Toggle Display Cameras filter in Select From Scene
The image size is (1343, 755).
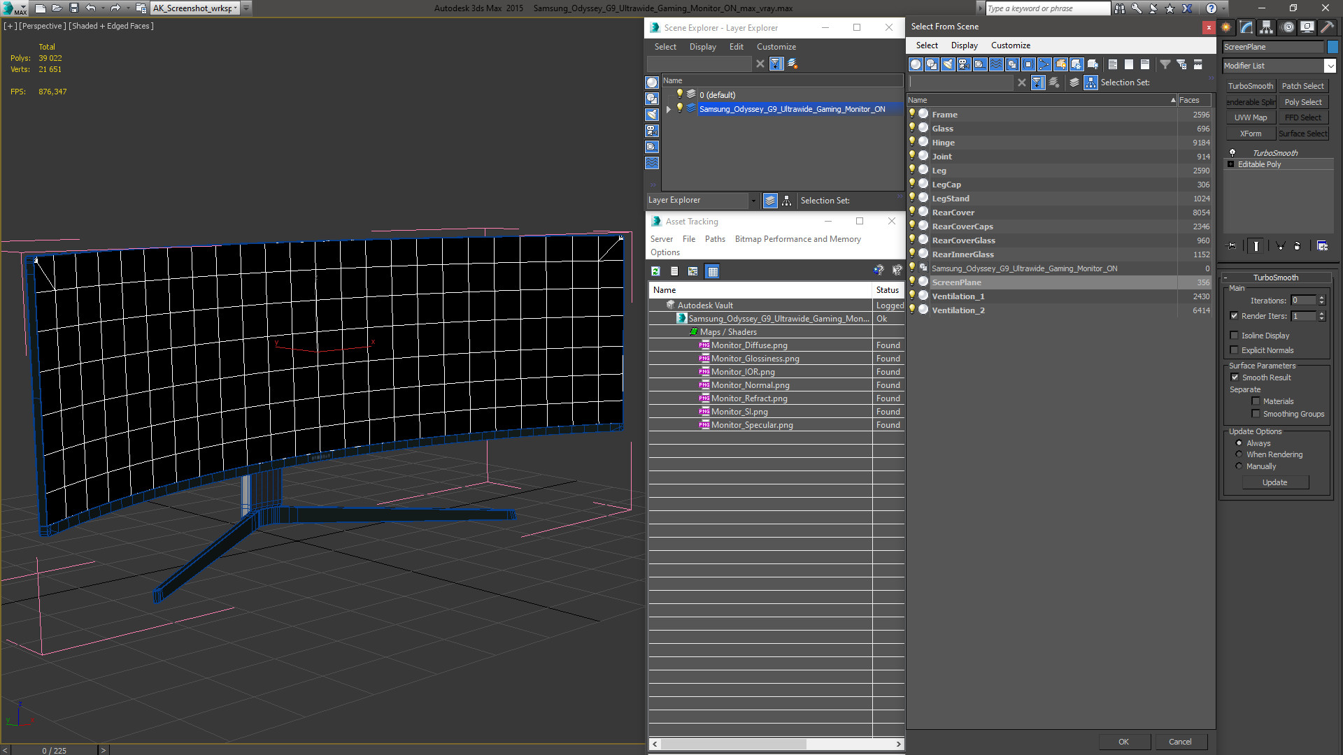pos(964,64)
